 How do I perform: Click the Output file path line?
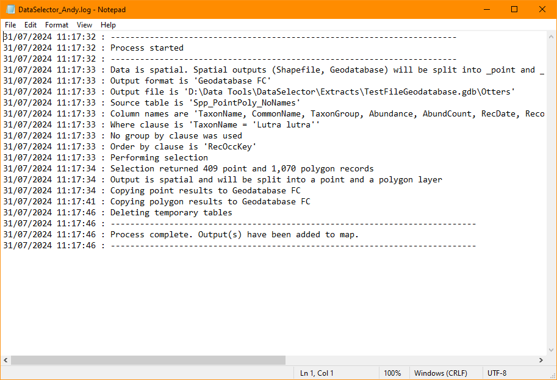[x=259, y=92]
